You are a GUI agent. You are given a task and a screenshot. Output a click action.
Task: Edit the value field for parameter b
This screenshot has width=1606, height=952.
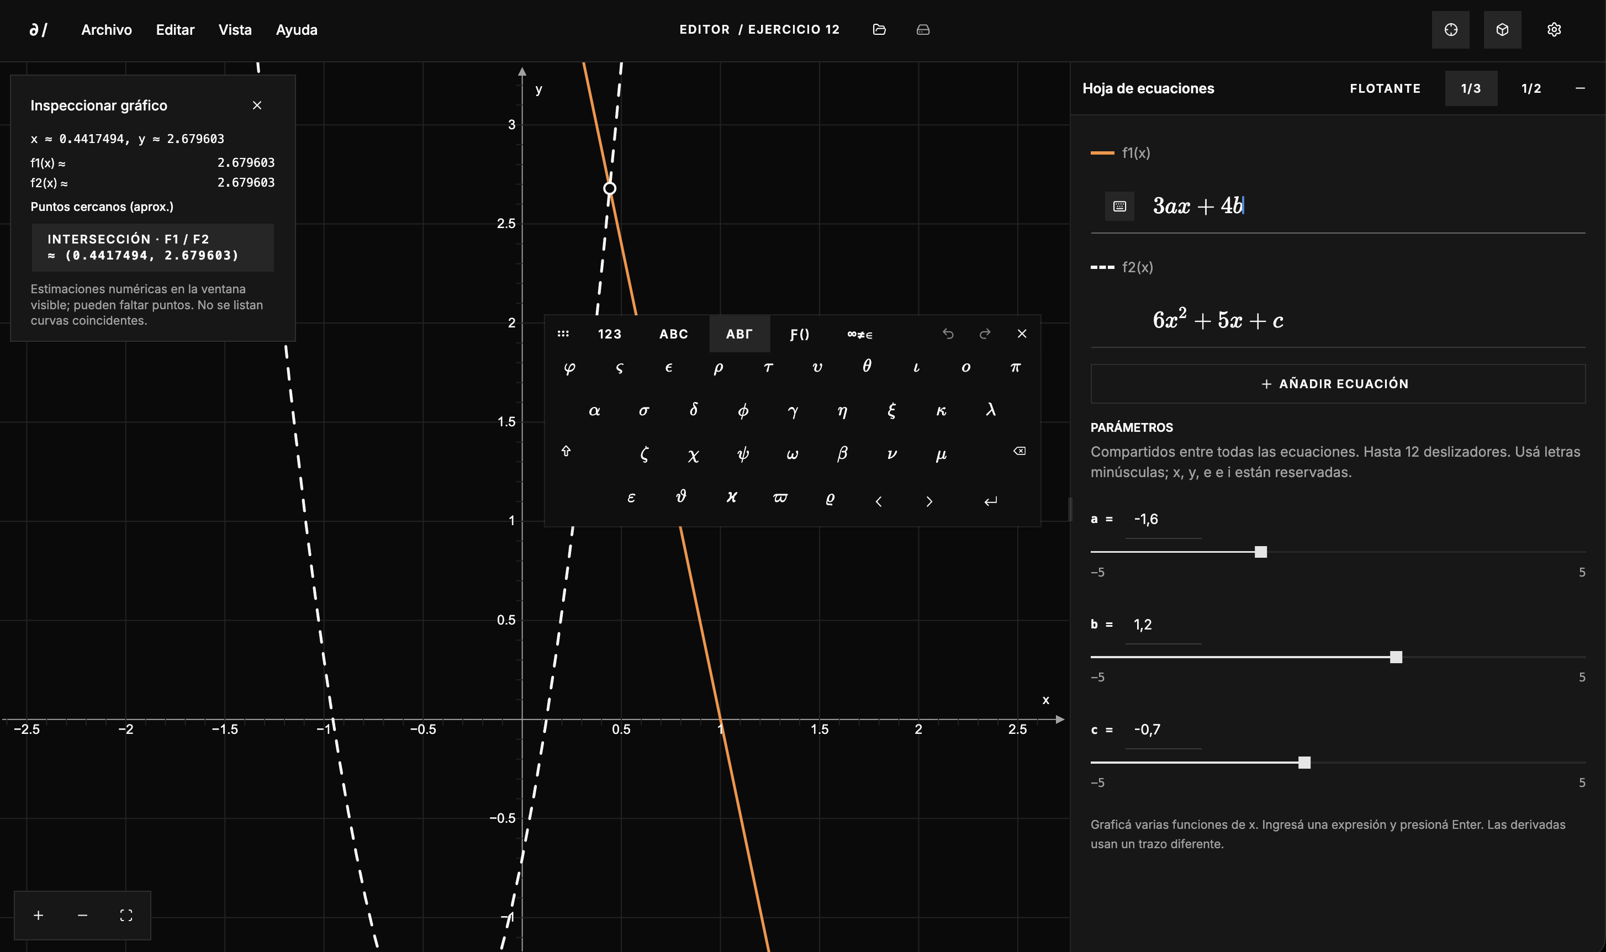[1163, 624]
